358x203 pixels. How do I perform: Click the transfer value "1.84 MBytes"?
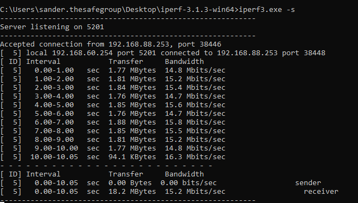tap(132, 88)
